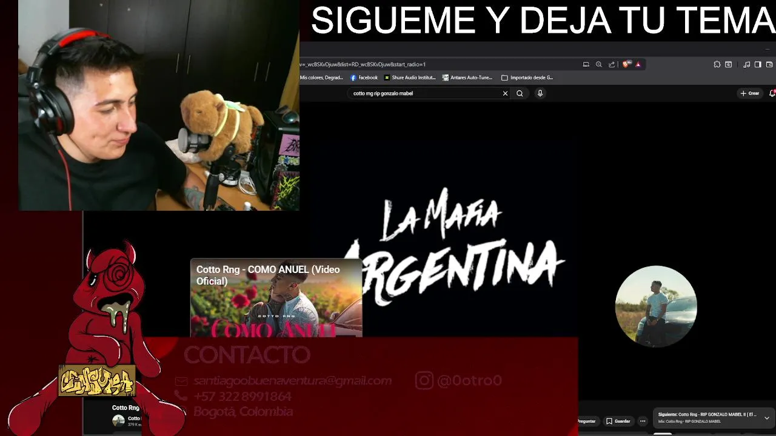The width and height of the screenshot is (776, 436).
Task: Open Shure Audio Institut... bookmark
Action: tap(410, 78)
